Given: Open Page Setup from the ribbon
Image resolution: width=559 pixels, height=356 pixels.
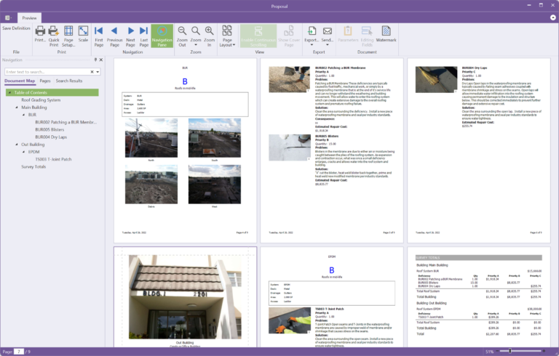Looking at the screenshot, I should [68, 33].
